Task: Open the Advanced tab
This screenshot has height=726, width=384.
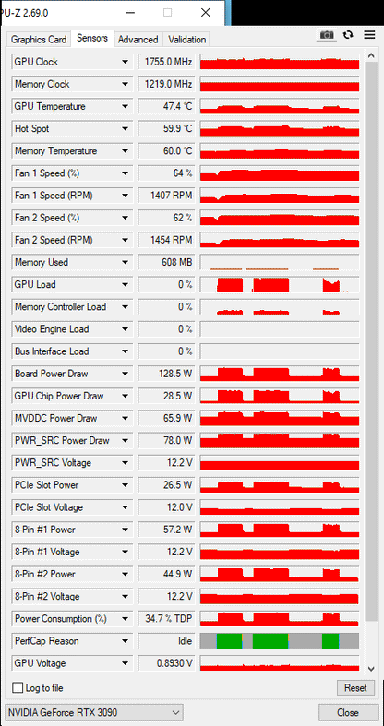Action: pos(138,40)
